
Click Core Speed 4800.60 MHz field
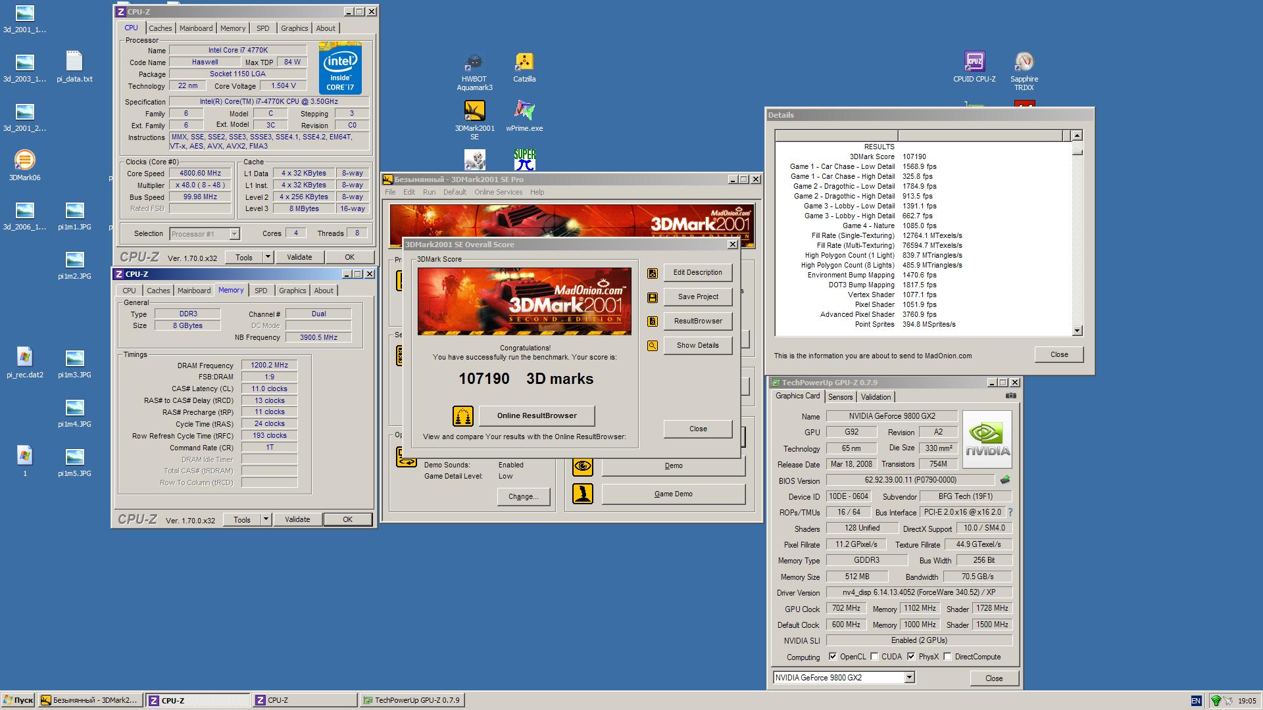click(x=200, y=174)
